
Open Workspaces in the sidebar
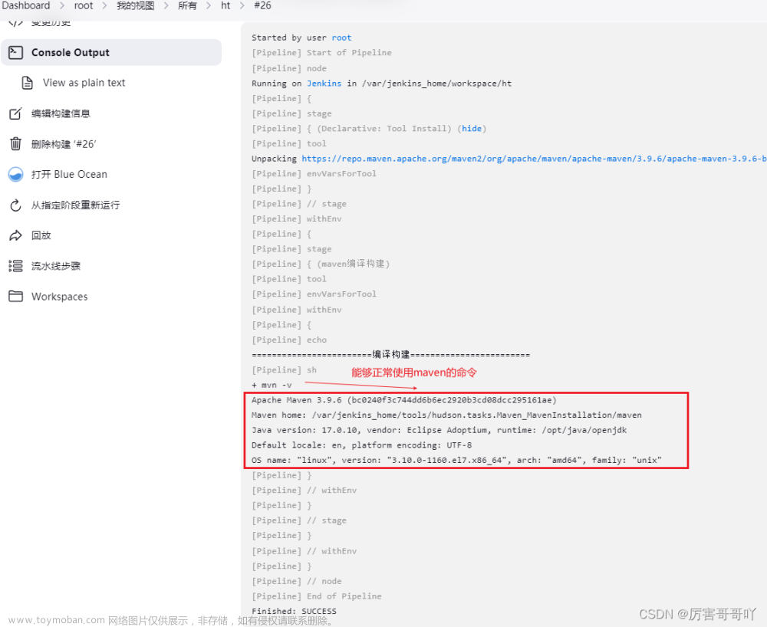pos(59,297)
